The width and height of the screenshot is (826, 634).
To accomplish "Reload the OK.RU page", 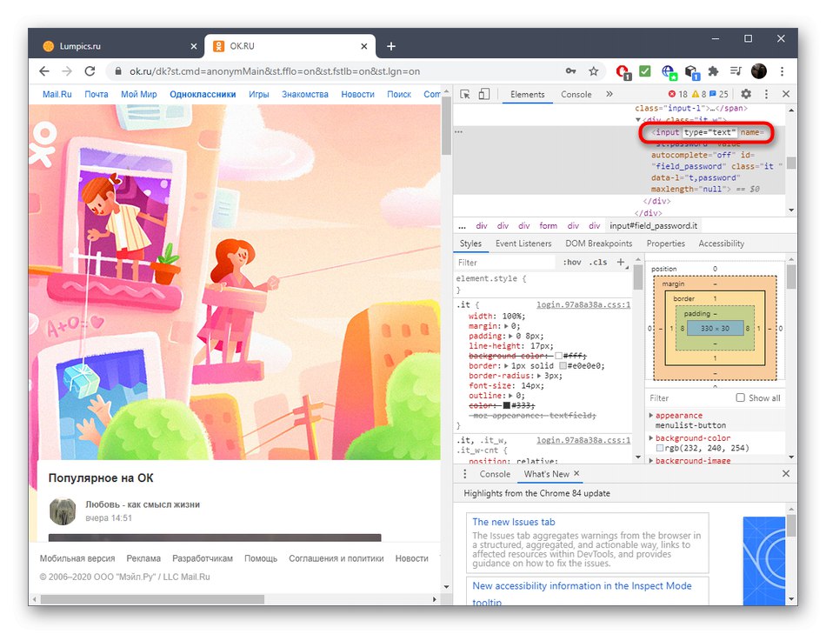I will (90, 71).
